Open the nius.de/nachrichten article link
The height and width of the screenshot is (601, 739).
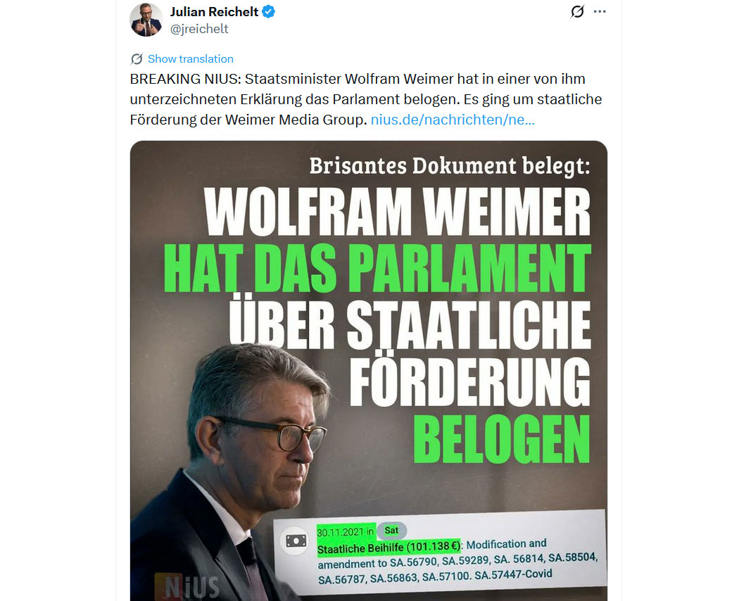coord(453,120)
